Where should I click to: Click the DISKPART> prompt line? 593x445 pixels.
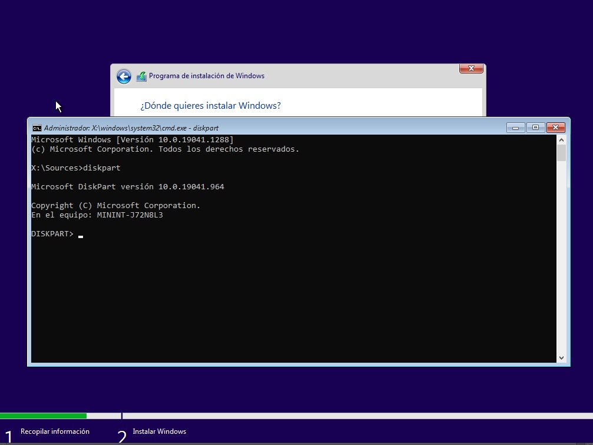[x=57, y=234]
